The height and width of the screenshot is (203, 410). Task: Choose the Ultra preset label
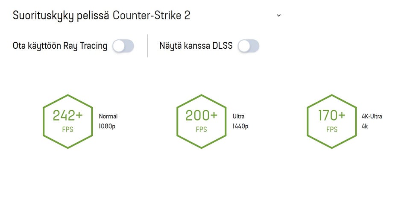coord(239,116)
